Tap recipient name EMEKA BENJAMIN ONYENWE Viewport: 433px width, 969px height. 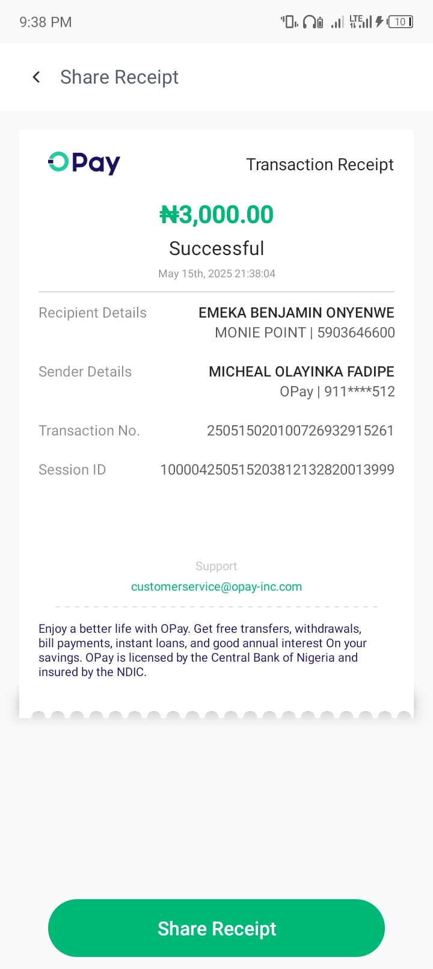(x=296, y=313)
